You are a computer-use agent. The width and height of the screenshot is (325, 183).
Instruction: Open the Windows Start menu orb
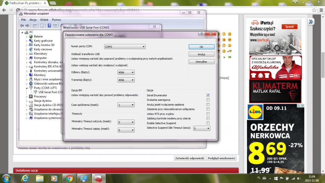pos(6,178)
